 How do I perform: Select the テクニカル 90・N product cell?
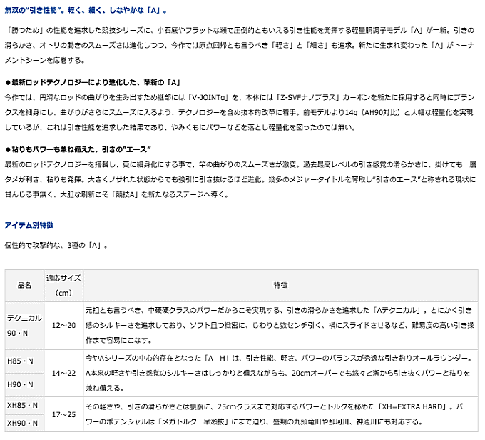click(24, 325)
